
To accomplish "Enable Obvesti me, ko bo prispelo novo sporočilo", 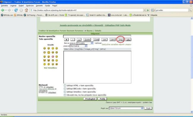I will click(65, 95).
